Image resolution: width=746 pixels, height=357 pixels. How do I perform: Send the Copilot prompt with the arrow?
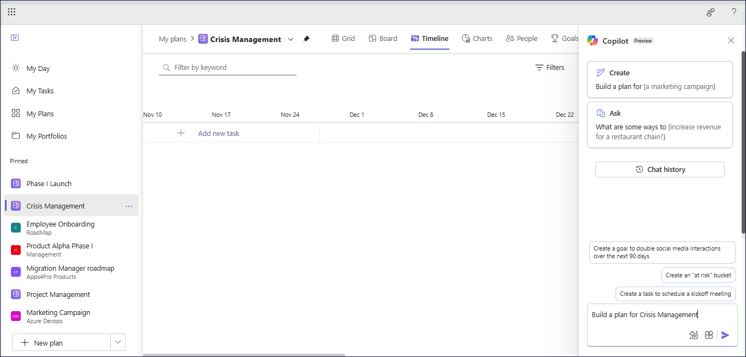tap(725, 335)
